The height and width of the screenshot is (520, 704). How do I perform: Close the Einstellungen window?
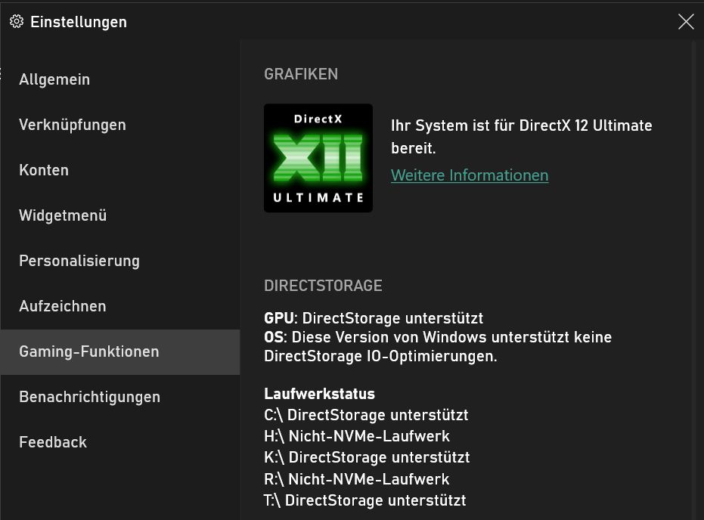[686, 21]
